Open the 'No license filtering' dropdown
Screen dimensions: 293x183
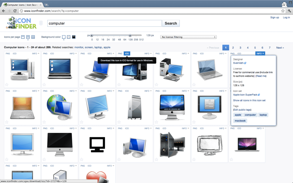coord(188,37)
